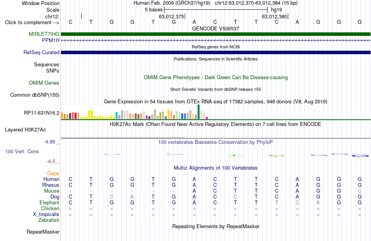Click Human Feb. 2009 (GRCh37/hg19) assembly text
Image resolution: width=371 pixels, height=241 pixels.
(x=172, y=3)
